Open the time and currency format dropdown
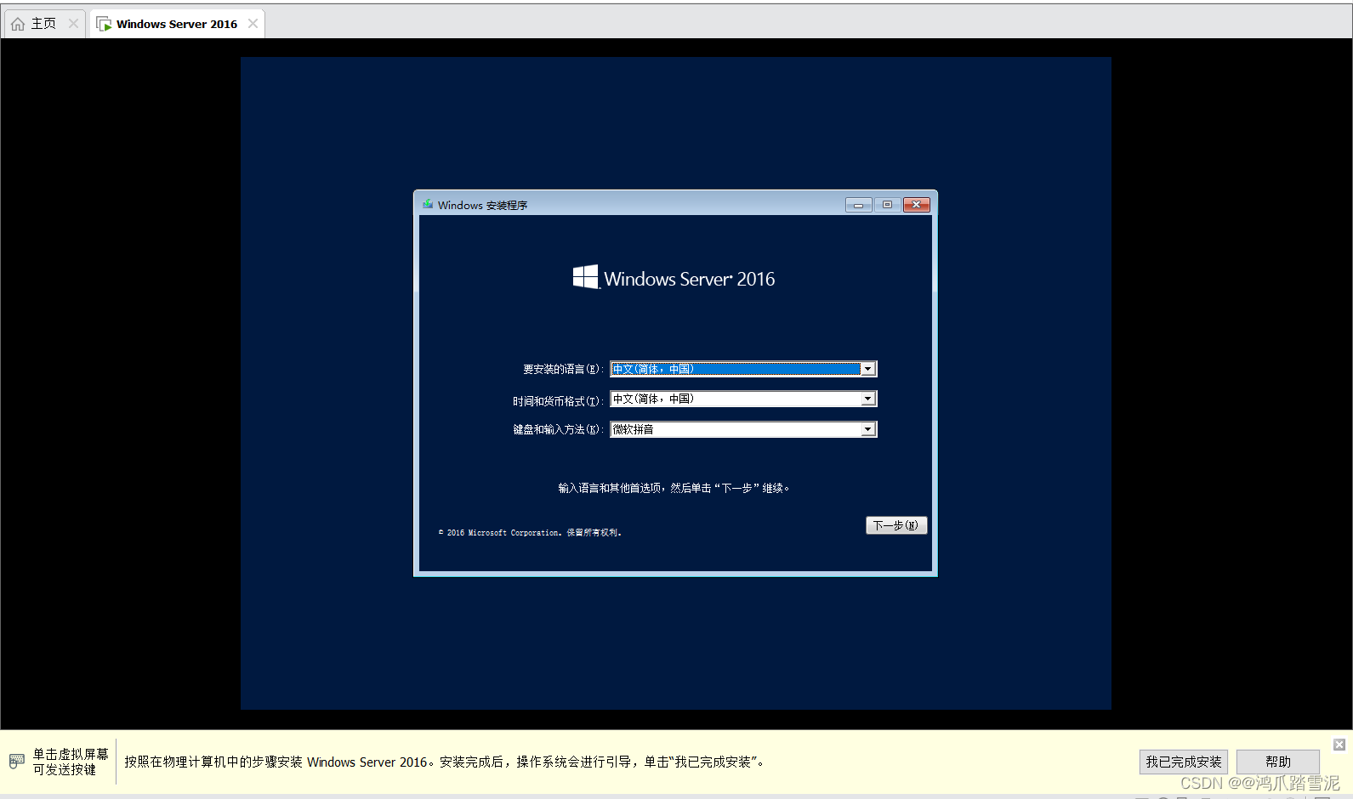 point(867,399)
